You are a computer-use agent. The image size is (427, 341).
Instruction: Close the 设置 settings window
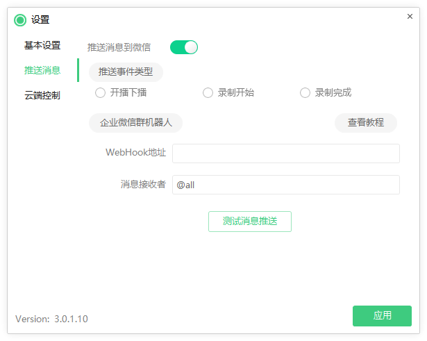[410, 16]
